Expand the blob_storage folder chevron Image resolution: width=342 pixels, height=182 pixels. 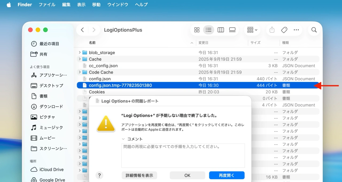79,52
